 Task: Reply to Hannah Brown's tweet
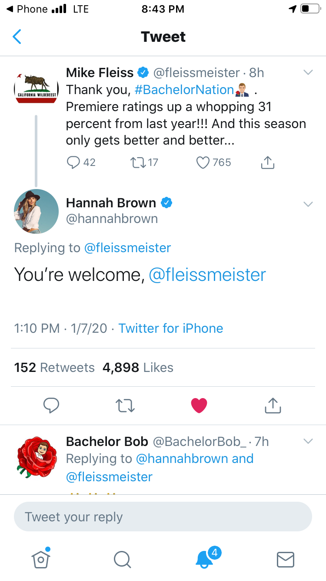click(51, 405)
